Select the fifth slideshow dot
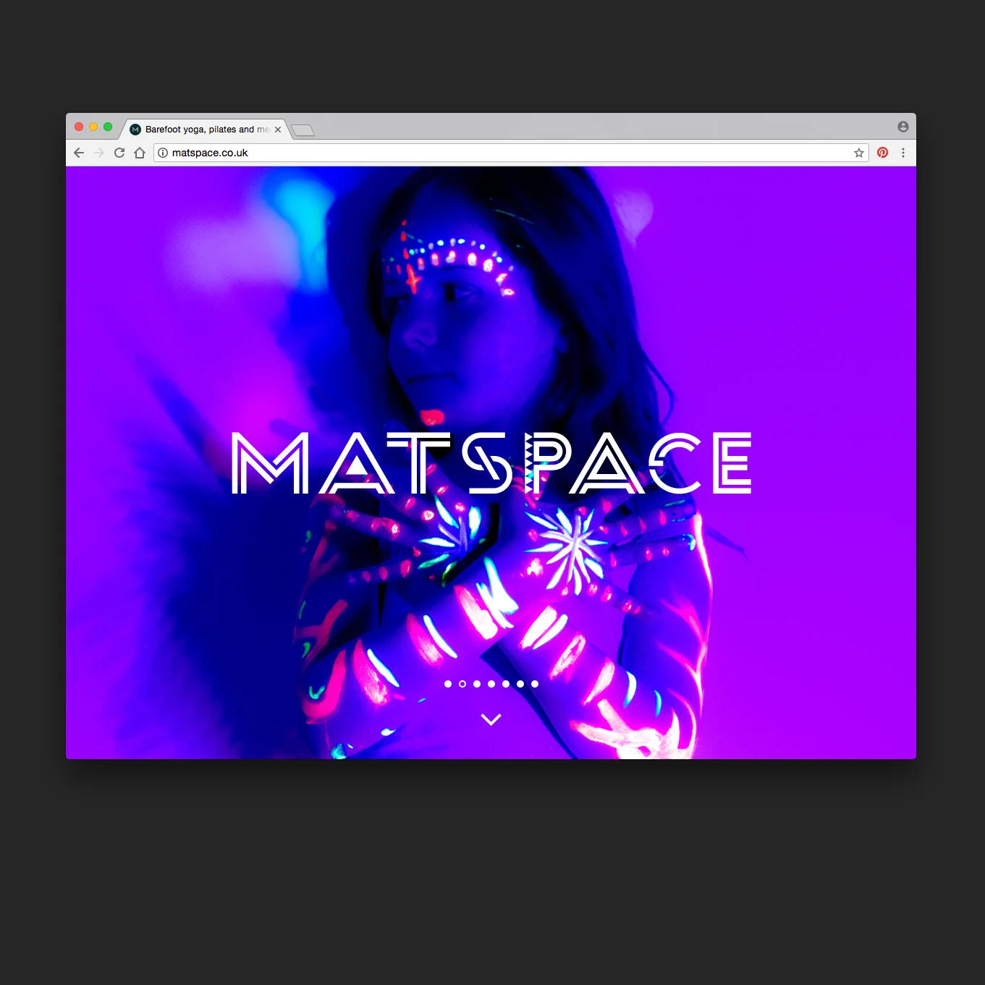The height and width of the screenshot is (985, 985). (506, 684)
